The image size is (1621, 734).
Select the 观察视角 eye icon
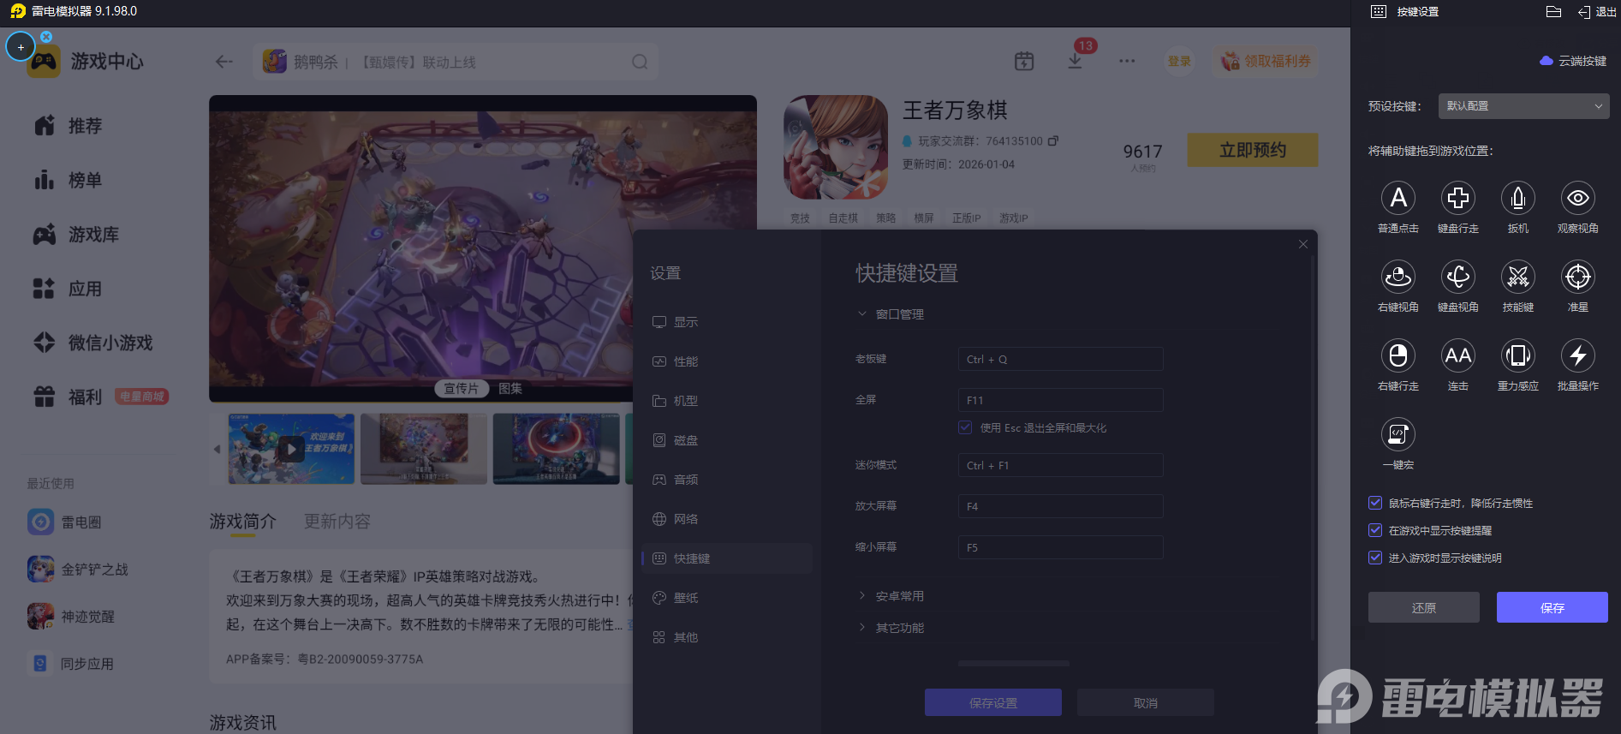coord(1578,198)
